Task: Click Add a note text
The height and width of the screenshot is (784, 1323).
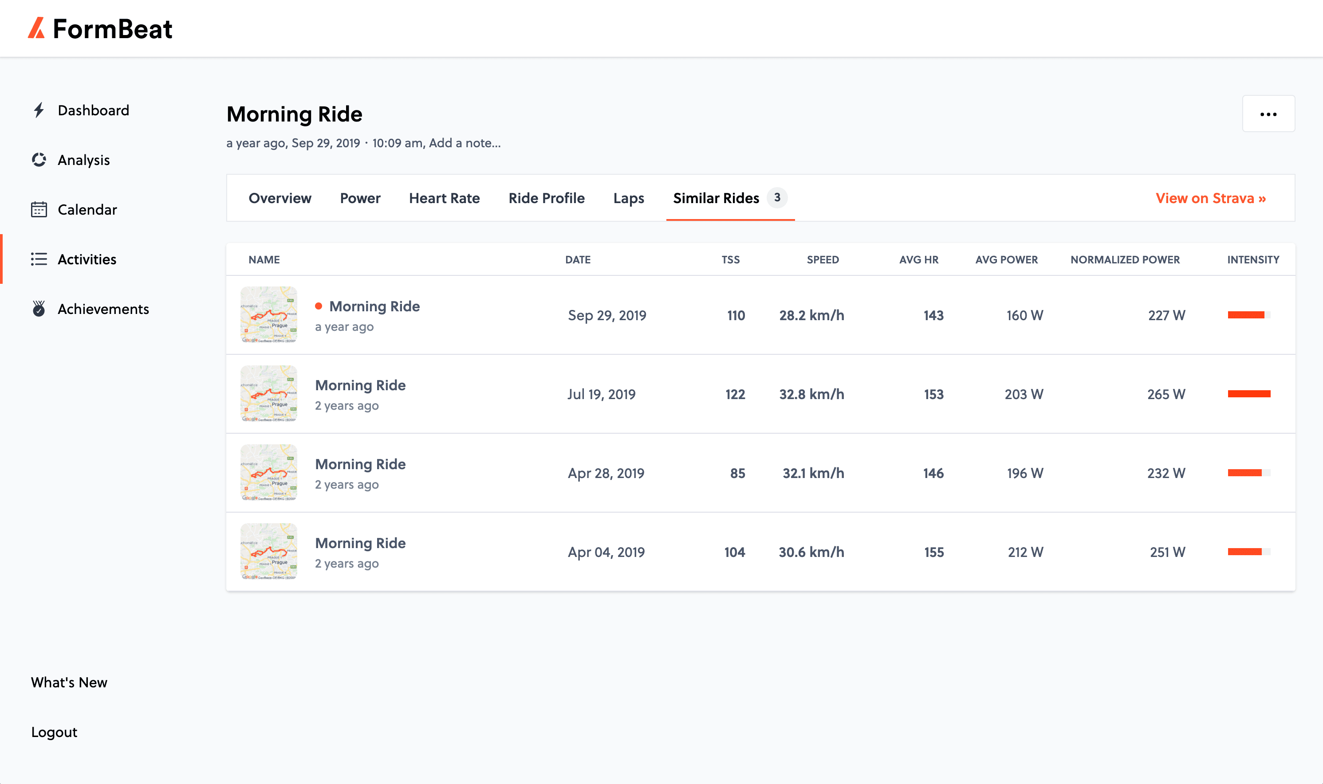Action: coord(465,143)
